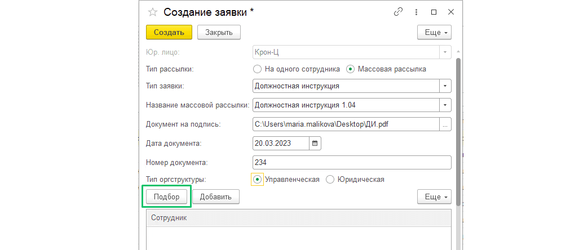Viewport: 588px width, 250px height.
Task: Click the Добавить button
Action: point(216,197)
